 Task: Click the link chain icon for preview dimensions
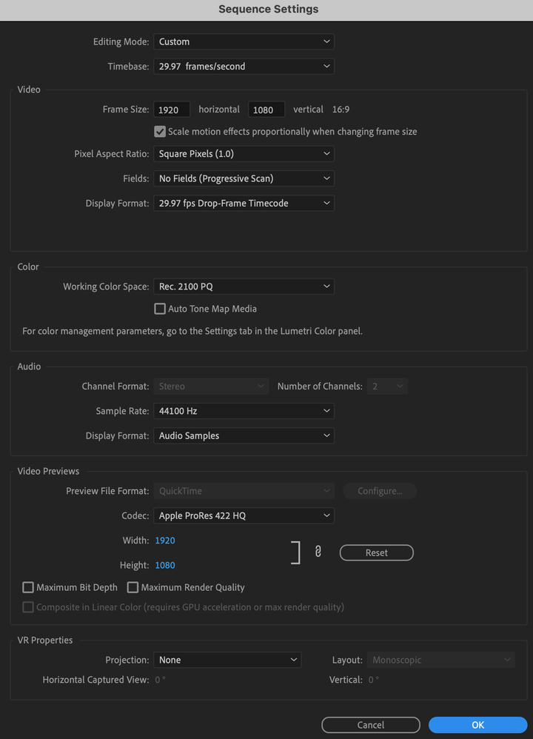tap(318, 552)
